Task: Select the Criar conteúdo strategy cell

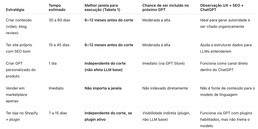Action: (x=19, y=26)
